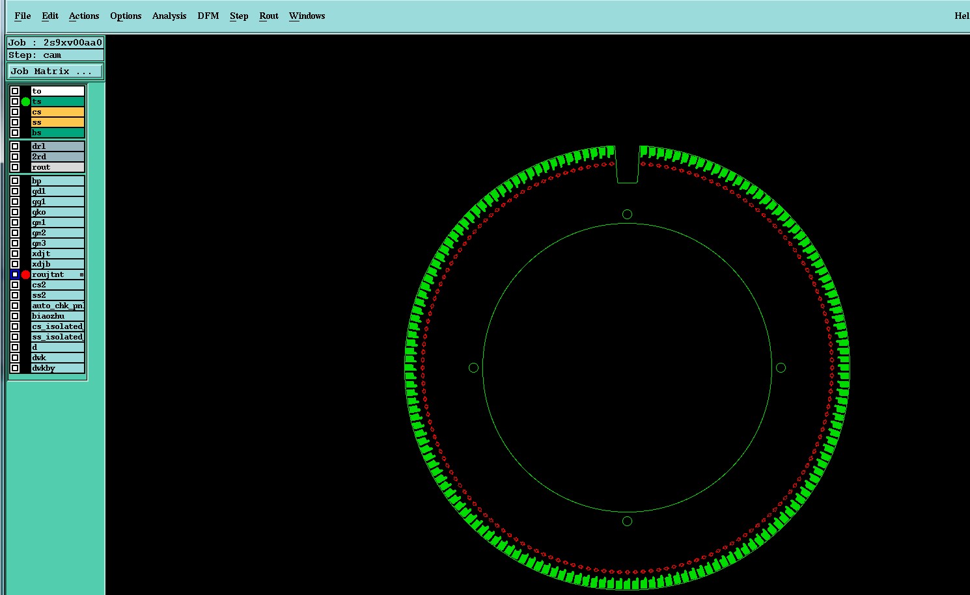Click the left tooling hole circle in canvas
970x595 pixels.
point(473,367)
